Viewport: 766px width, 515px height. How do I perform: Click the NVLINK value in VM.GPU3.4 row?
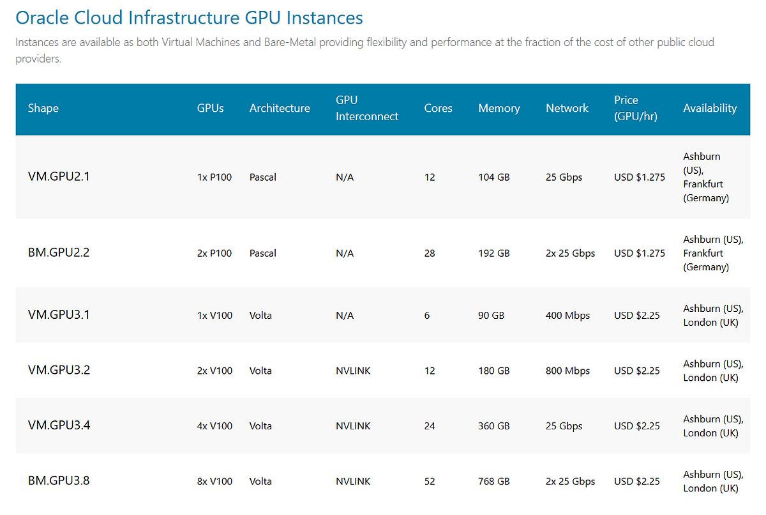pyautogui.click(x=353, y=426)
